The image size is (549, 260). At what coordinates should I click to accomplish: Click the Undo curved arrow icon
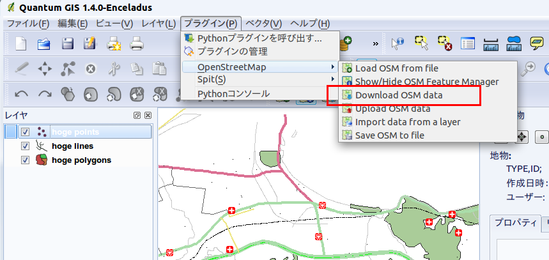point(22,94)
